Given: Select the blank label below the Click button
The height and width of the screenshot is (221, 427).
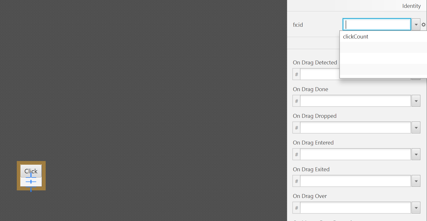Looking at the screenshot, I should 37,182.
